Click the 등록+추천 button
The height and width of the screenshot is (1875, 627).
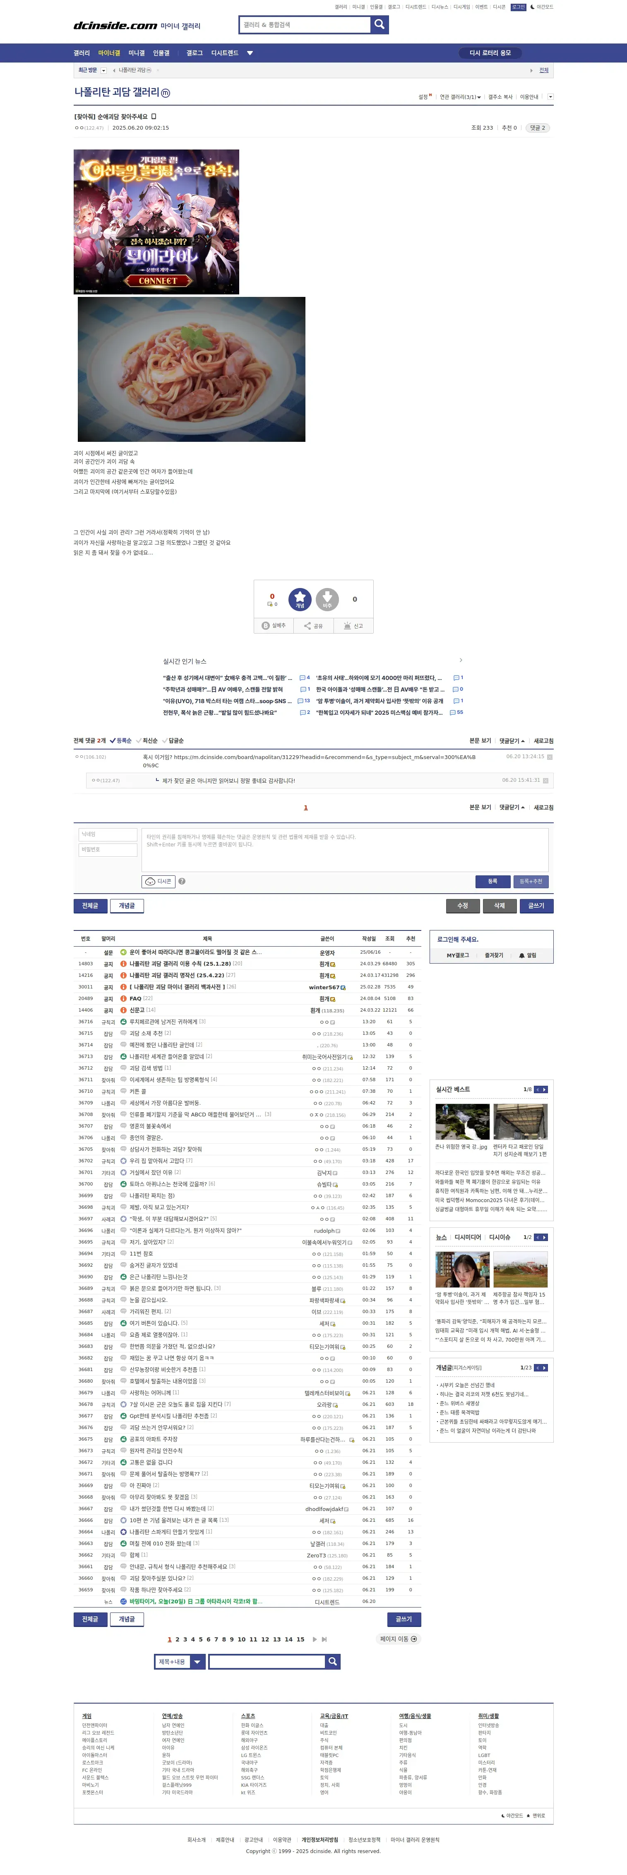(530, 882)
